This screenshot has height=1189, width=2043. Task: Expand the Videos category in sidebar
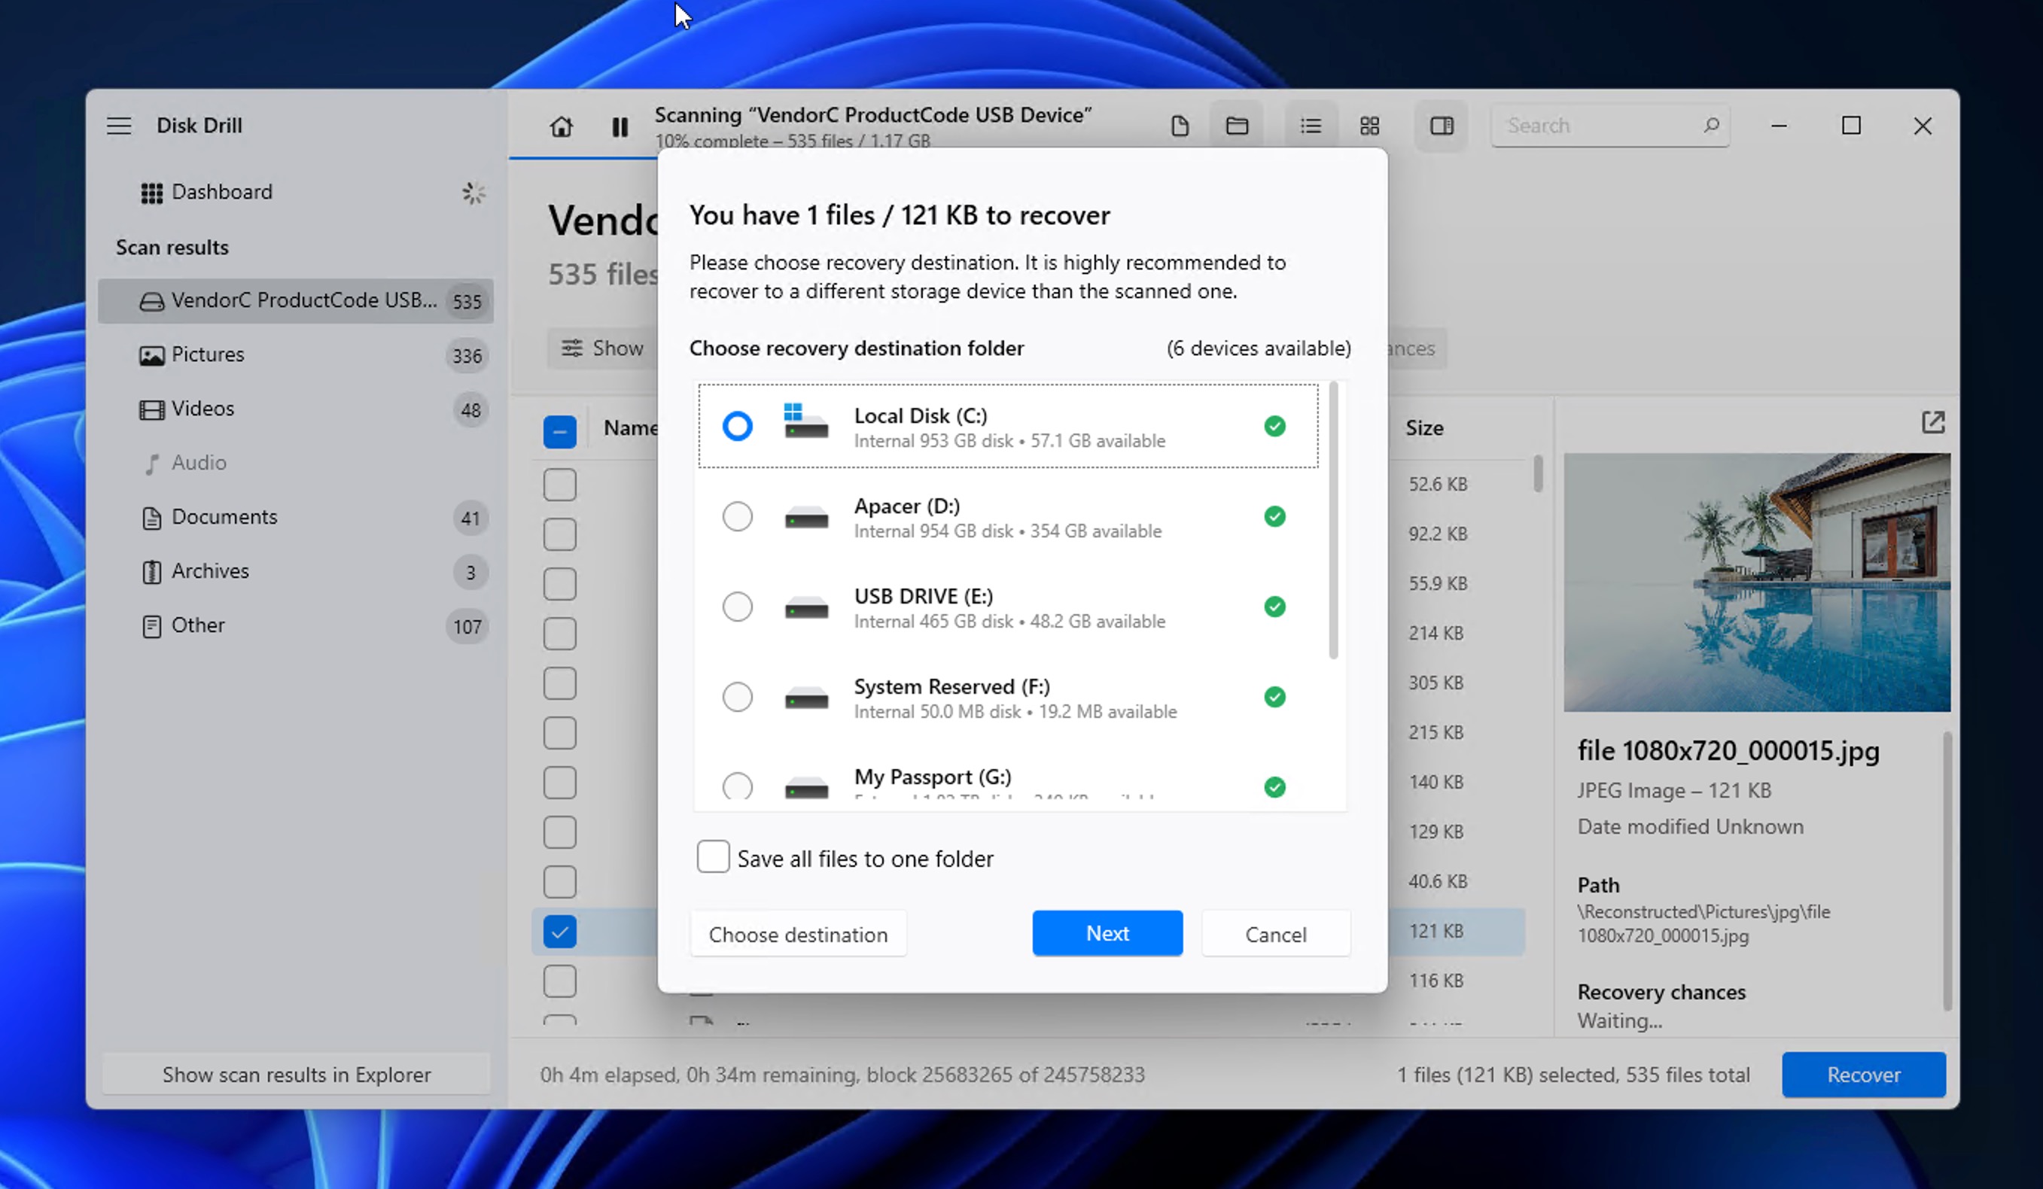click(x=202, y=409)
